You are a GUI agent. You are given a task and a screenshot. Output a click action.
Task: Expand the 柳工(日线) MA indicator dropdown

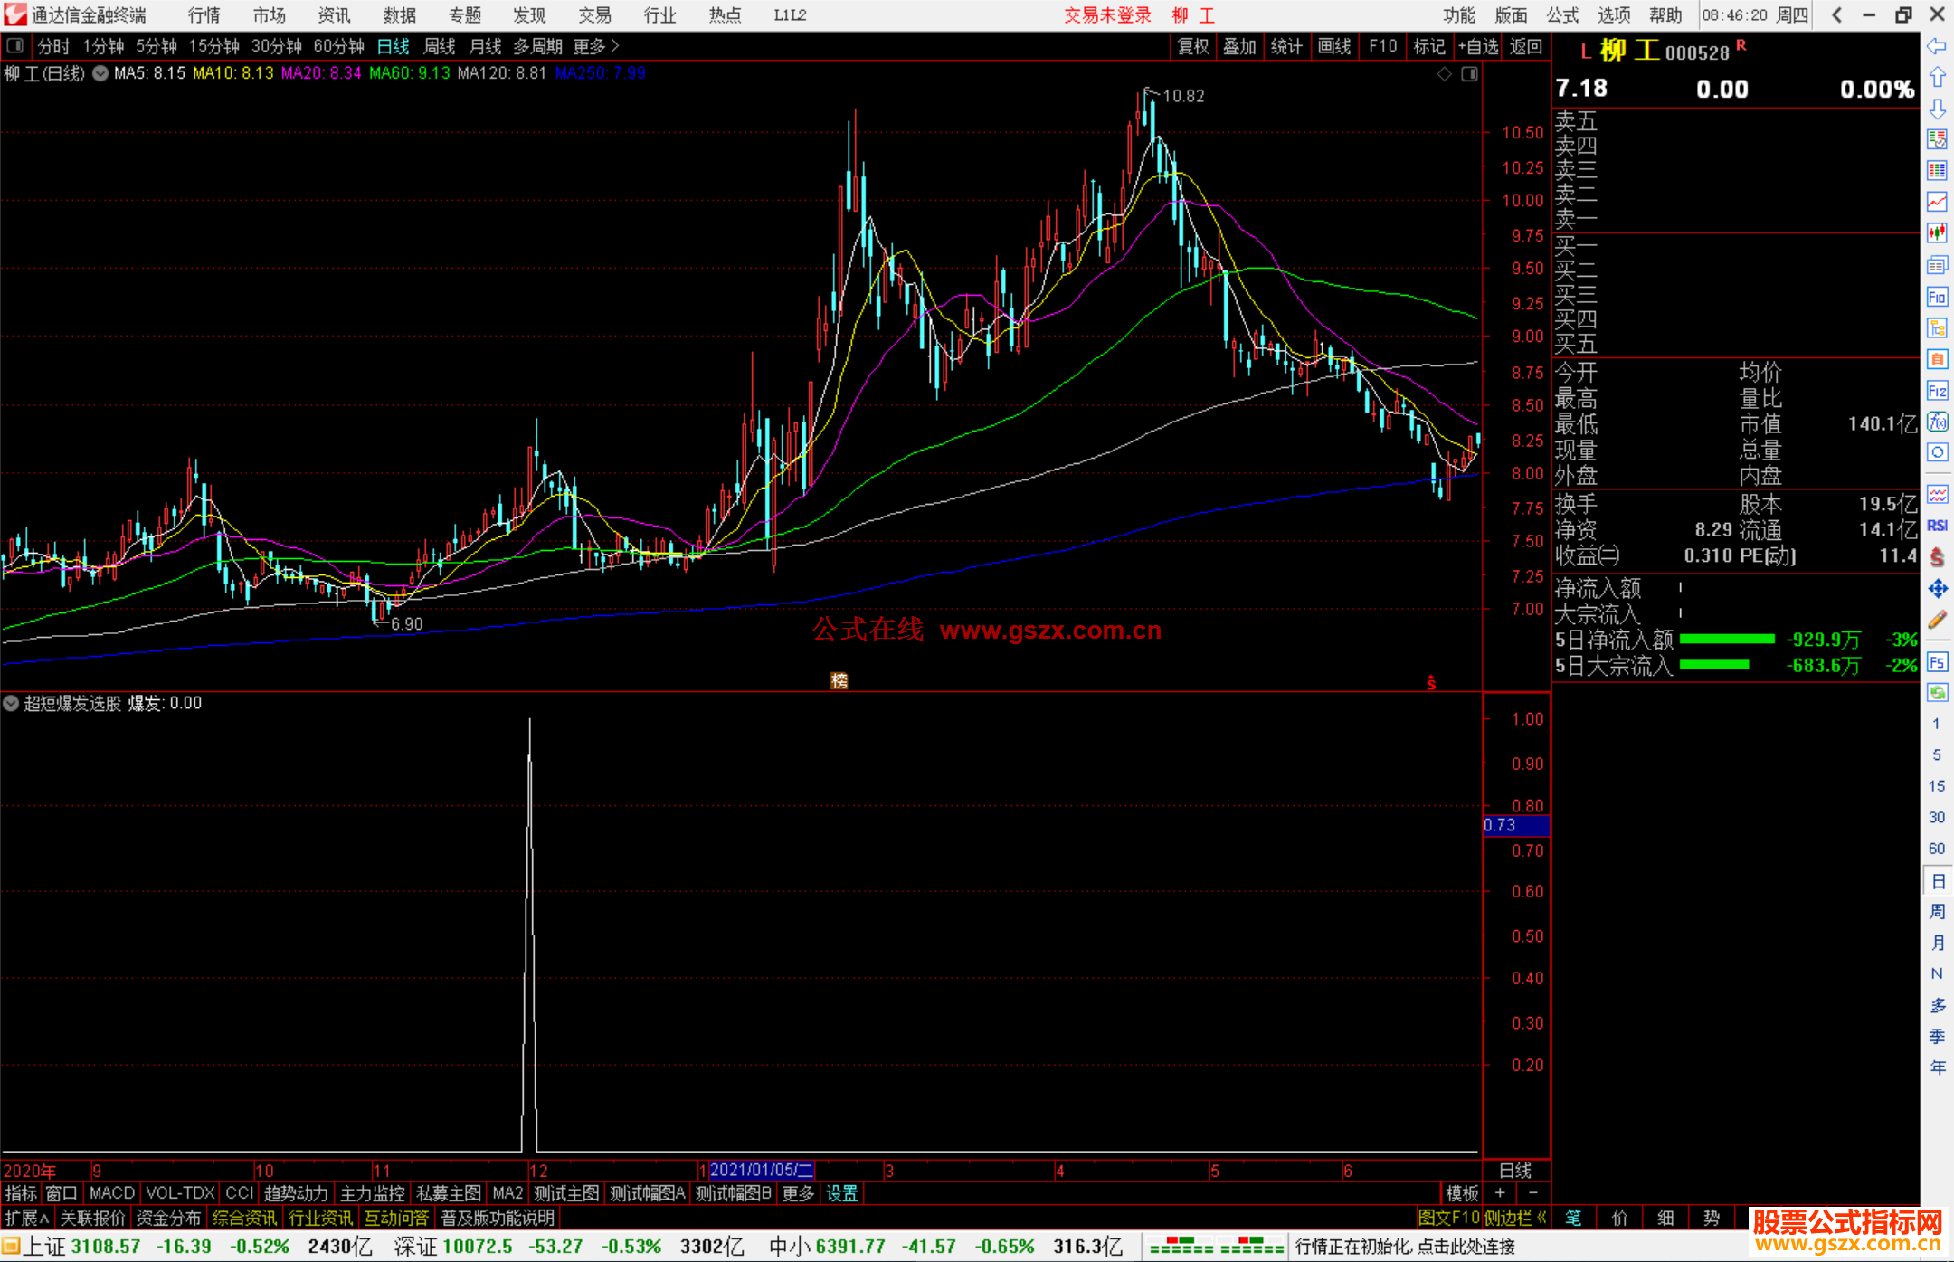[x=100, y=73]
